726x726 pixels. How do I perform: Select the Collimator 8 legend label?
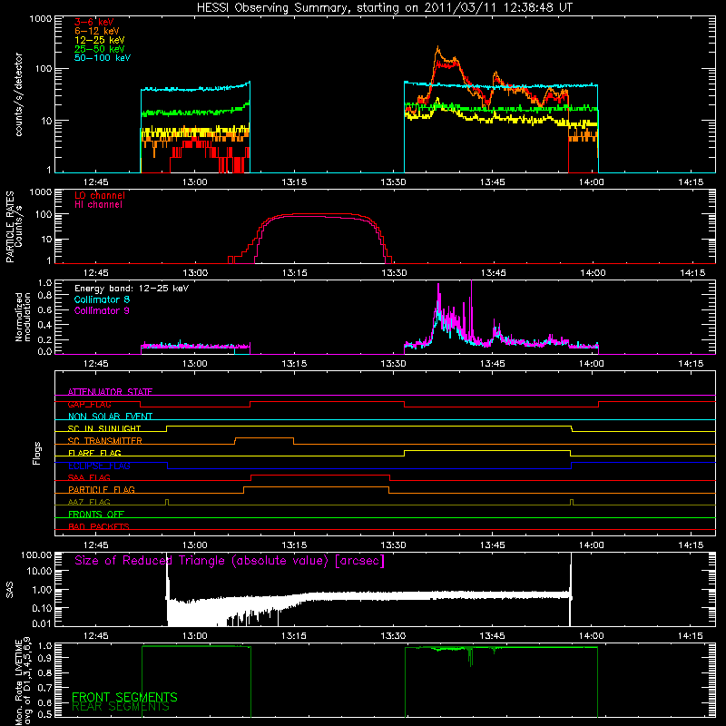(102, 299)
